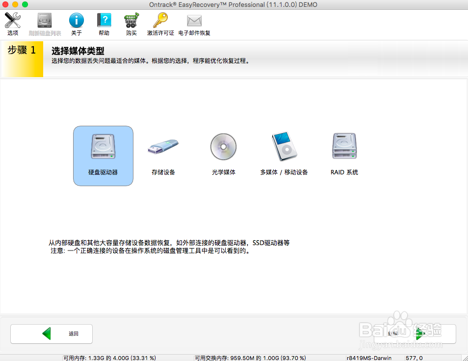Click the 步骤 1 step label
The width and height of the screenshot is (468, 361).
[x=22, y=50]
